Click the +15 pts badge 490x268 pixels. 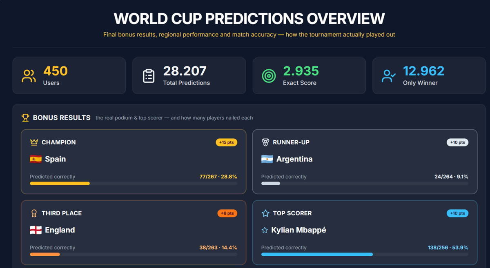[227, 142]
